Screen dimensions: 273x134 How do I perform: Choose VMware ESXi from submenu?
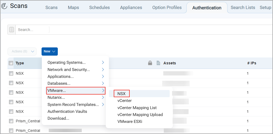130,122
